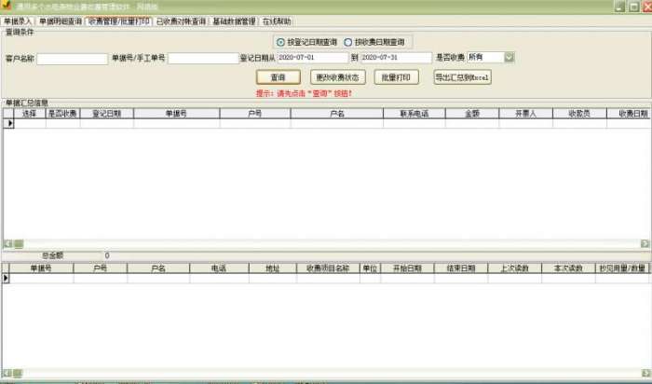Click the 单位 column header
The image size is (652, 384).
pos(370,268)
